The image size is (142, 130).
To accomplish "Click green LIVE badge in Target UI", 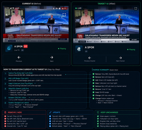I will pos(78,8).
